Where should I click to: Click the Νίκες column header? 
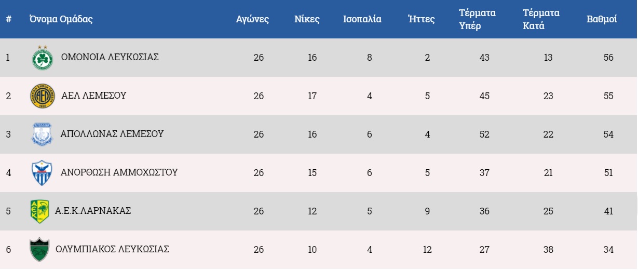(307, 20)
